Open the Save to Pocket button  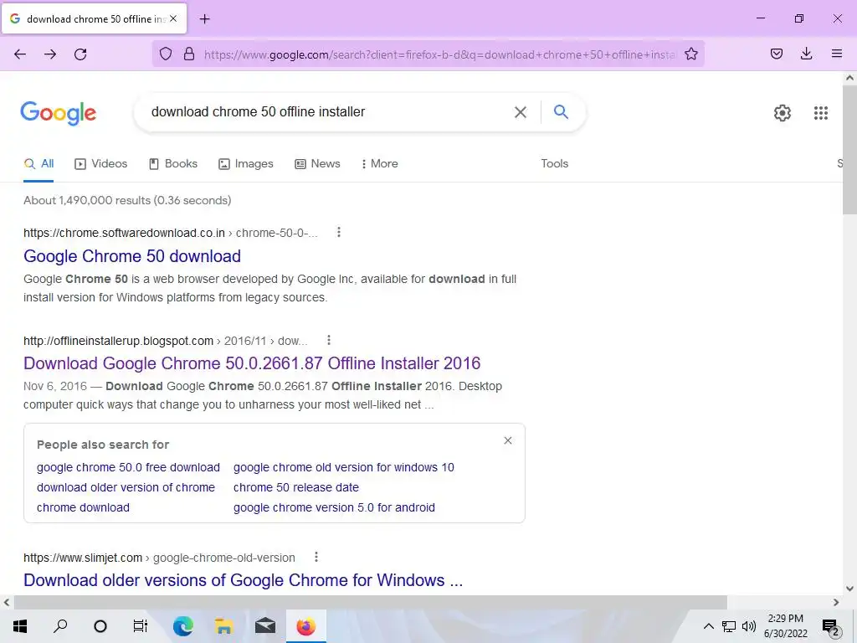coord(776,54)
